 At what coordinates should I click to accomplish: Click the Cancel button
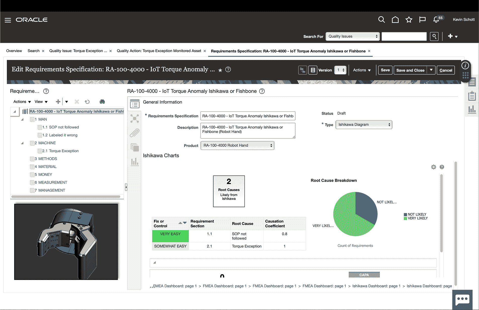[446, 70]
